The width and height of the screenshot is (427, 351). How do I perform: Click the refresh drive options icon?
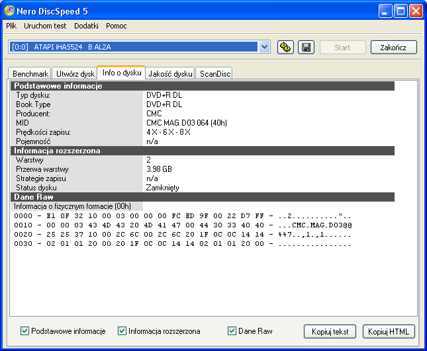pos(285,48)
